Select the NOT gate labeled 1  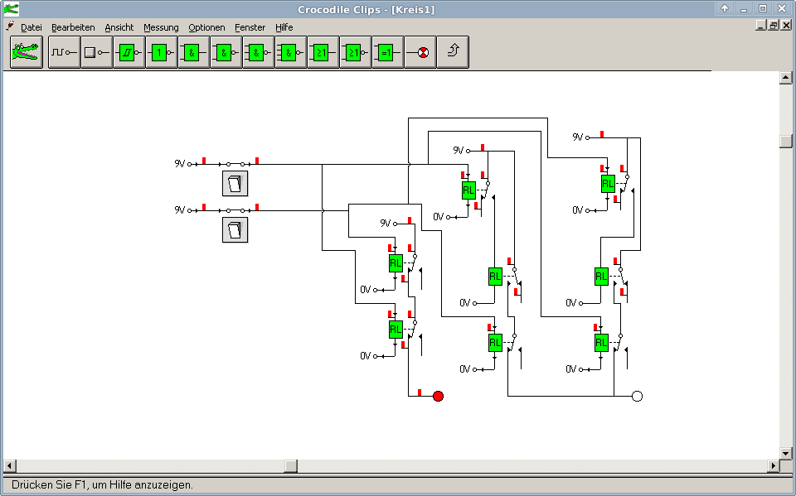[x=161, y=52]
